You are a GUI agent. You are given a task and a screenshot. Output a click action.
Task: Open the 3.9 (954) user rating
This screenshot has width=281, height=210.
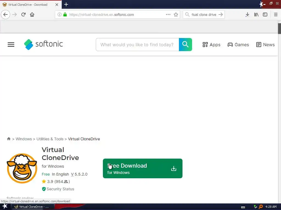(x=58, y=182)
